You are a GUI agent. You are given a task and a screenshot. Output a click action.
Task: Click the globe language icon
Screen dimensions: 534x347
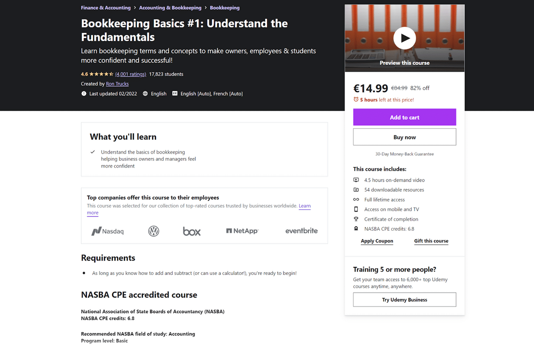point(146,94)
